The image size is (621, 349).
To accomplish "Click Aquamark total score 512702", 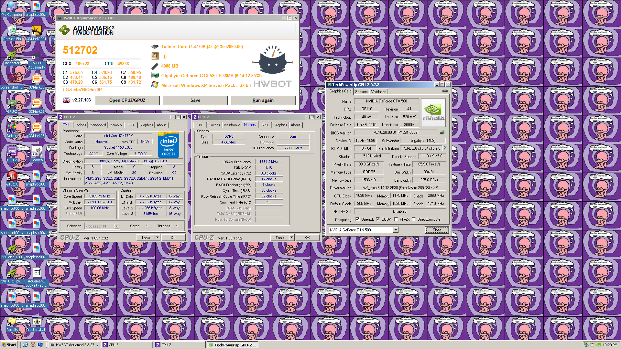I will (x=80, y=50).
